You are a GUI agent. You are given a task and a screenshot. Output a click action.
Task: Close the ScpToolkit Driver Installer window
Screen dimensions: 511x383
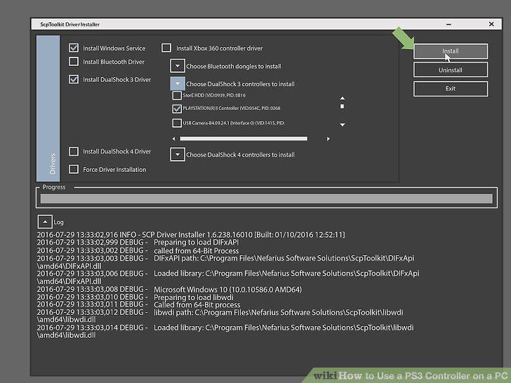(x=491, y=24)
